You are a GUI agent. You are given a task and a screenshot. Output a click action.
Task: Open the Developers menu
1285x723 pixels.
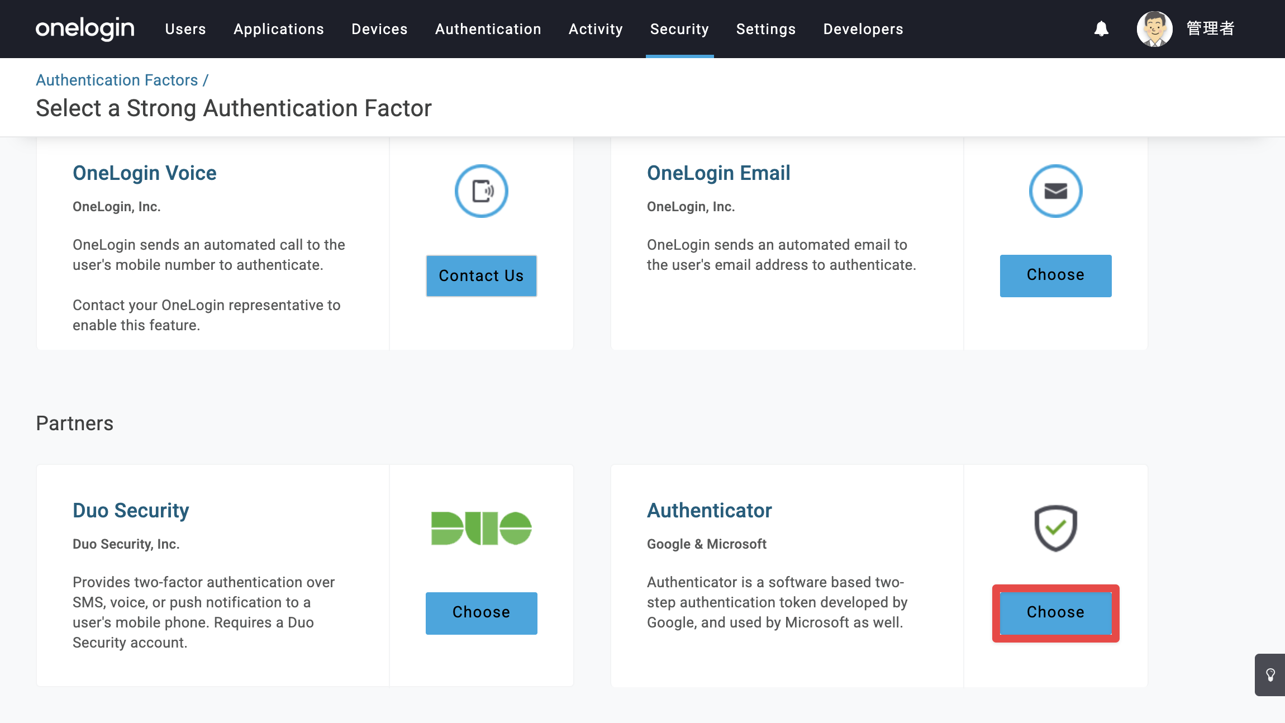[864, 29]
